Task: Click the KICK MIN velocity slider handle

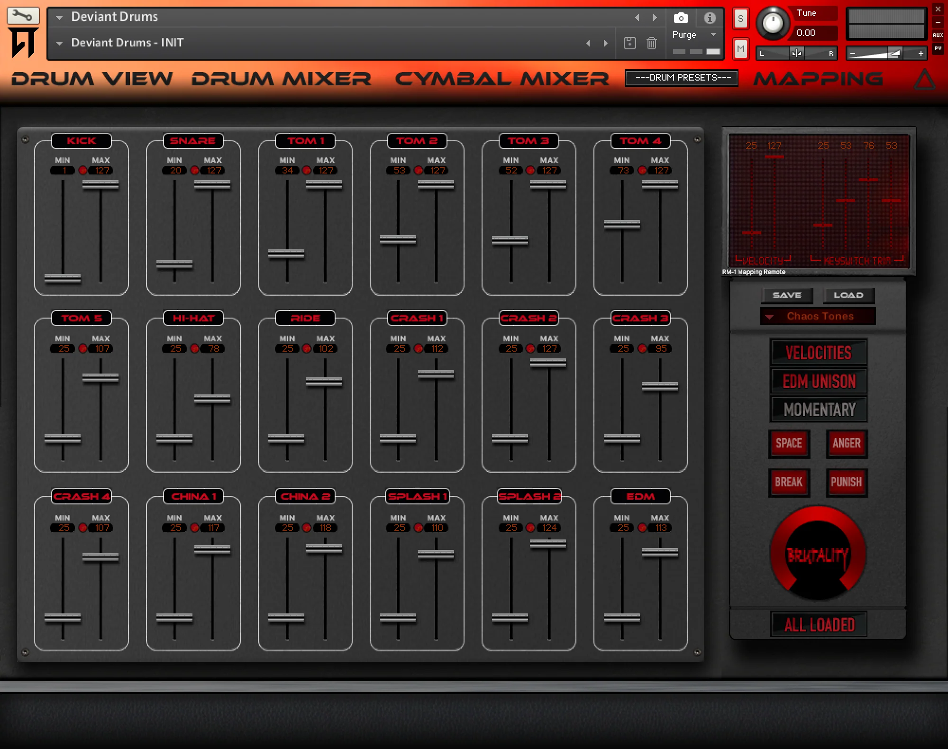Action: 63,278
